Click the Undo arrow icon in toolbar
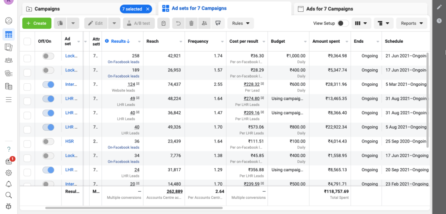This screenshot has width=446, height=214. [x=177, y=24]
